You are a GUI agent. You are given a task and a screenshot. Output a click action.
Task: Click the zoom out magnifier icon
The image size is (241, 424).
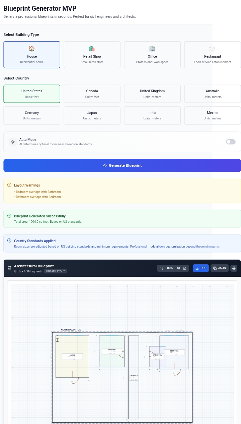click(161, 268)
